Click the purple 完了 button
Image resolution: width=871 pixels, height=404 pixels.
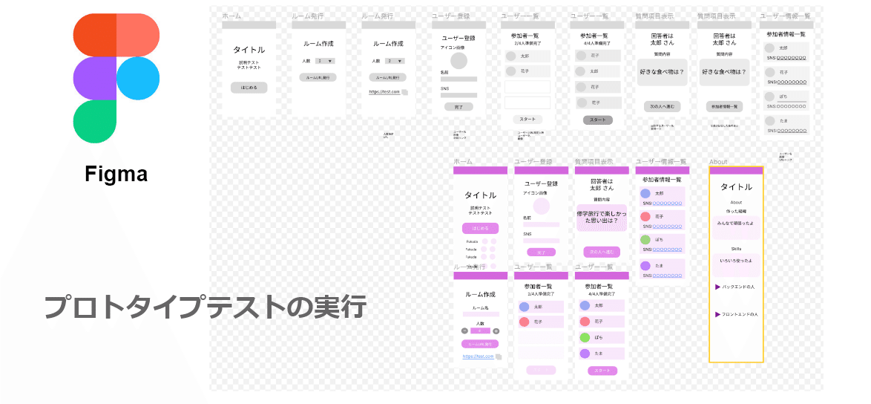click(541, 252)
